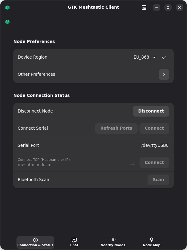Click the Meshtastic node icon below the titlebar
Image resolution: width=187 pixels, height=250 pixels.
[7, 22]
